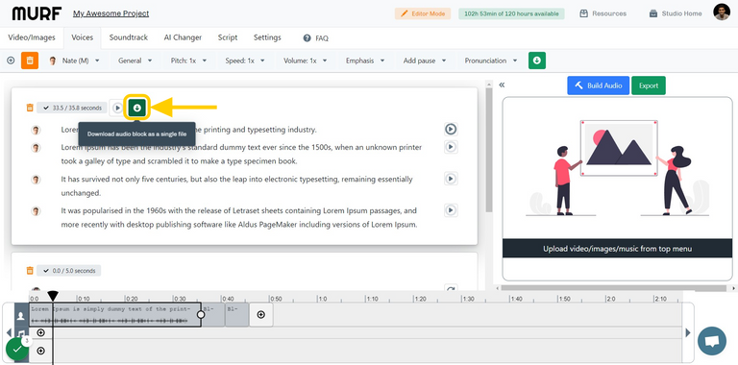The width and height of the screenshot is (738, 365).
Task: Play the 'popularised in the 1960s' sentence
Action: coord(451,210)
